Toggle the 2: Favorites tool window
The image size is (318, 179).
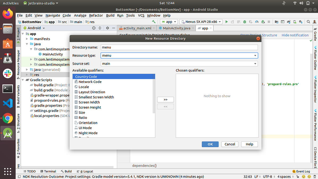pos(18,149)
